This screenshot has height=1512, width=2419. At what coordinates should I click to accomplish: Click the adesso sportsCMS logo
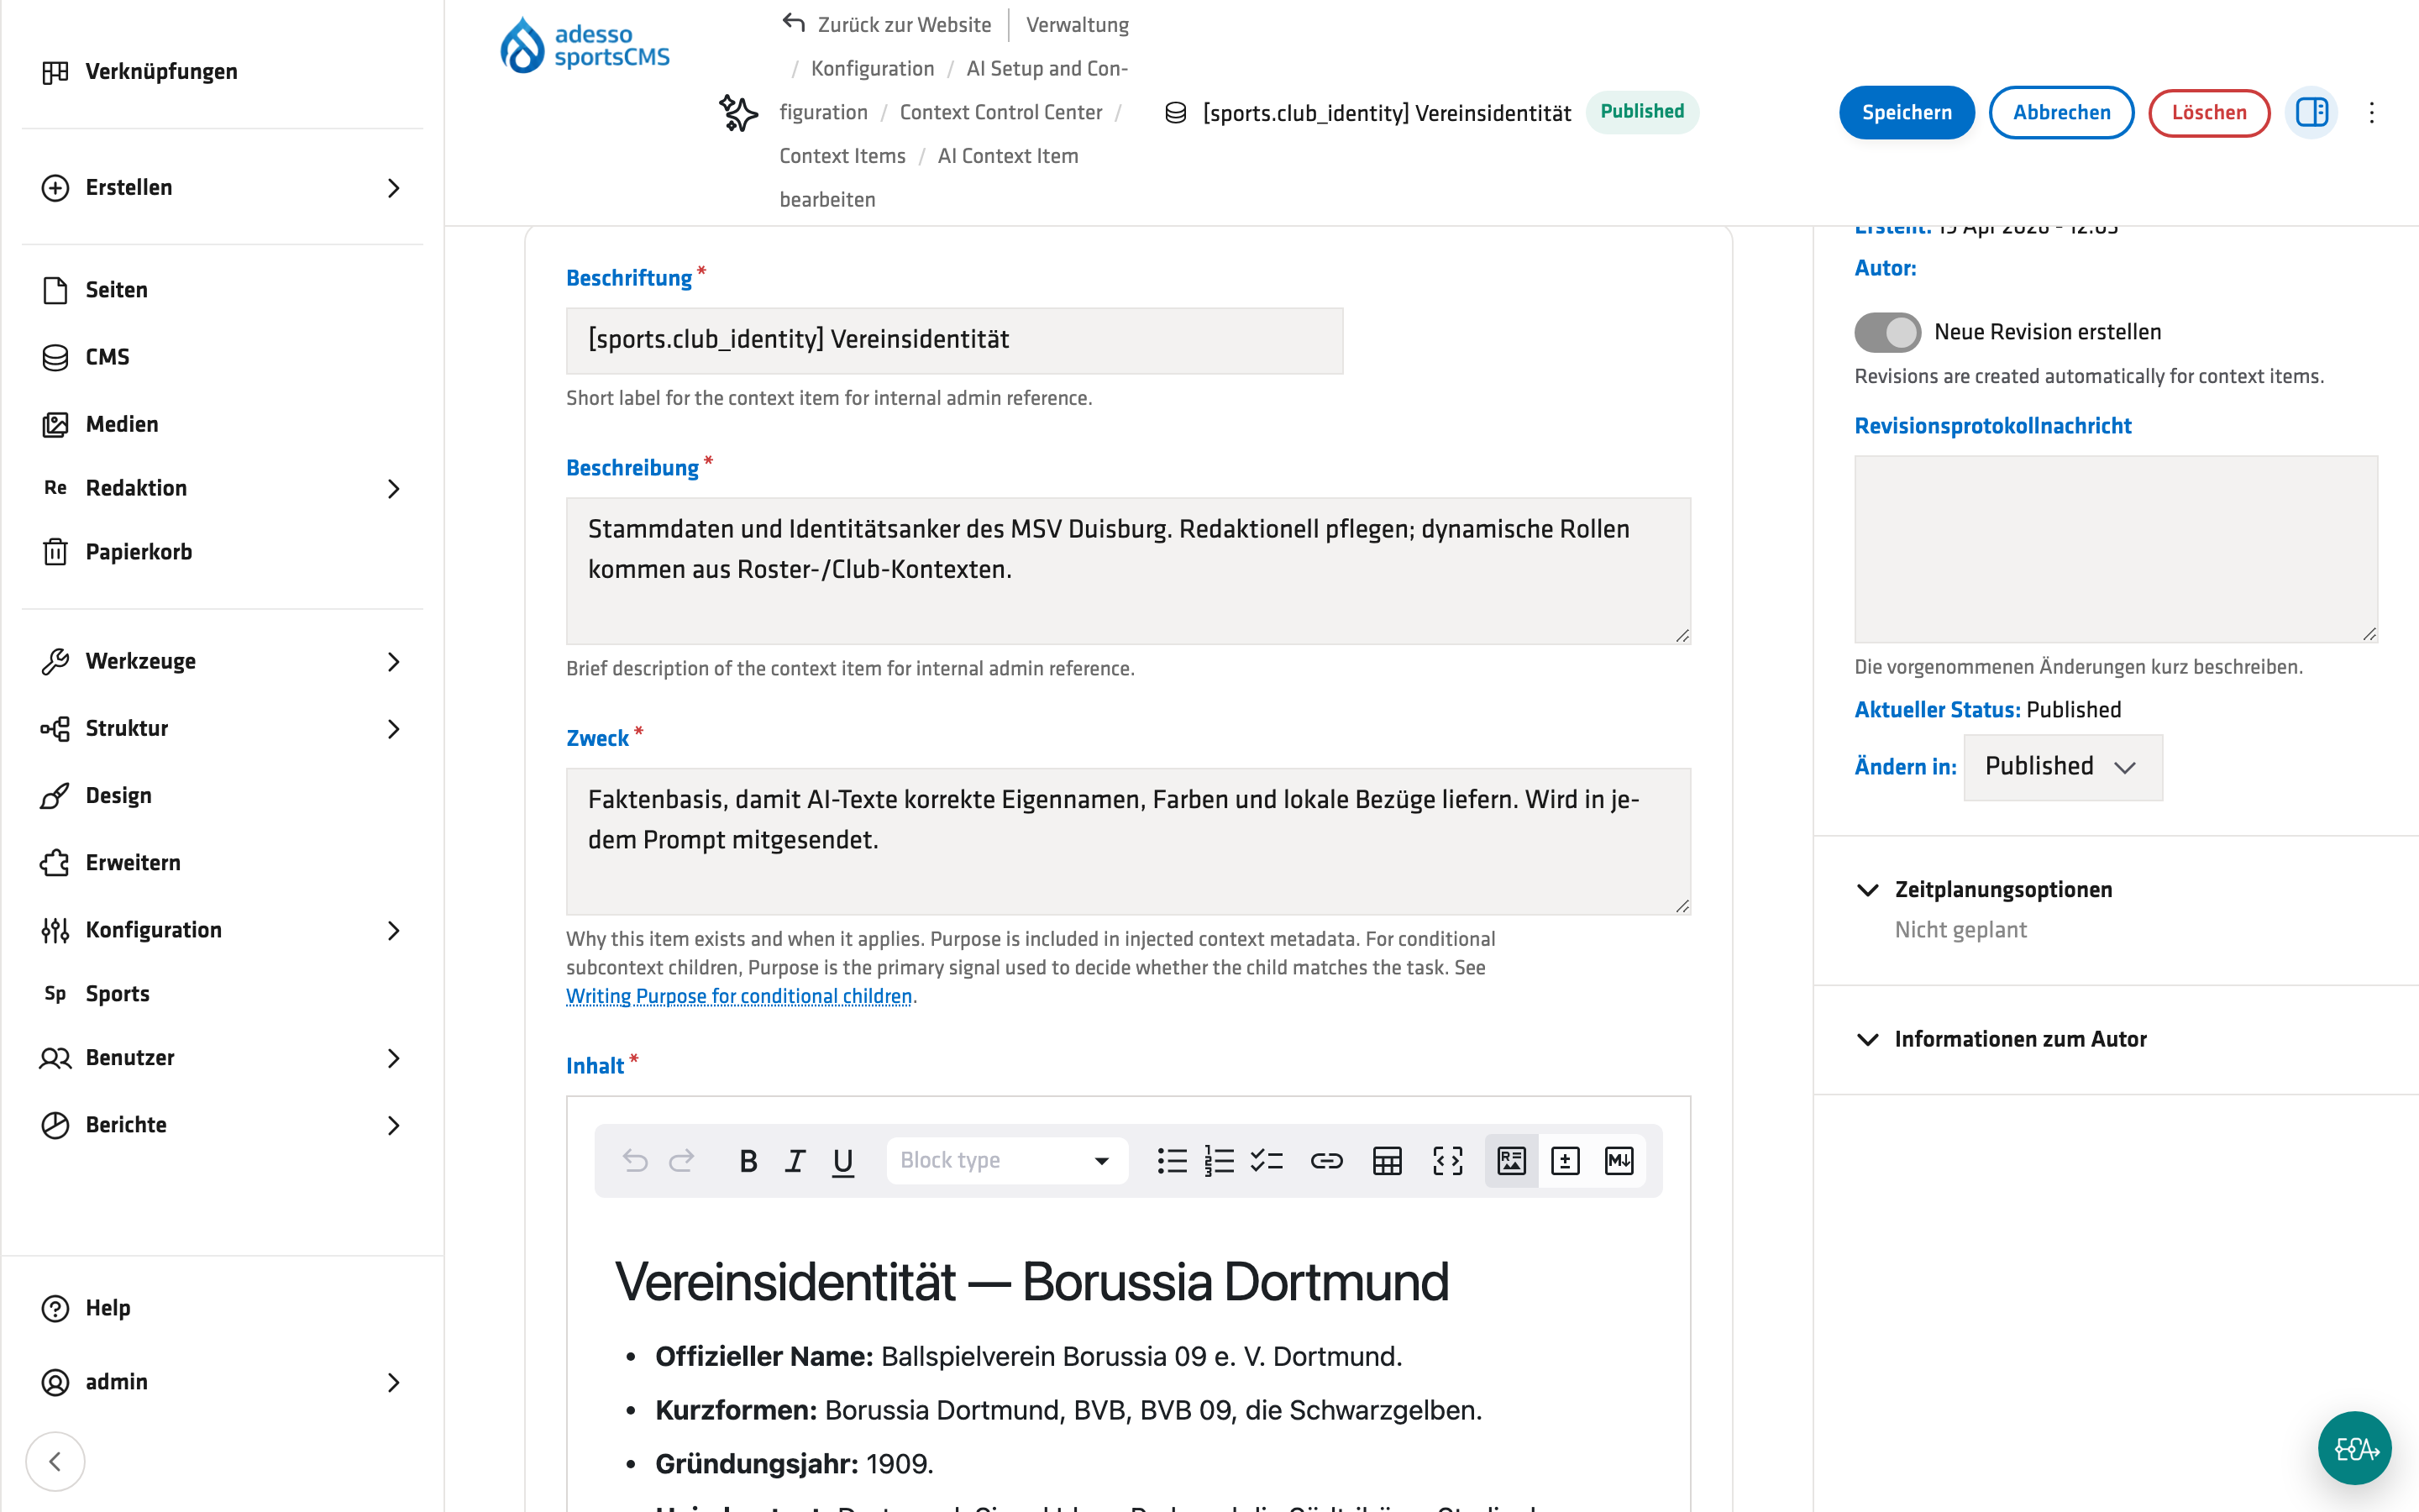(x=585, y=46)
